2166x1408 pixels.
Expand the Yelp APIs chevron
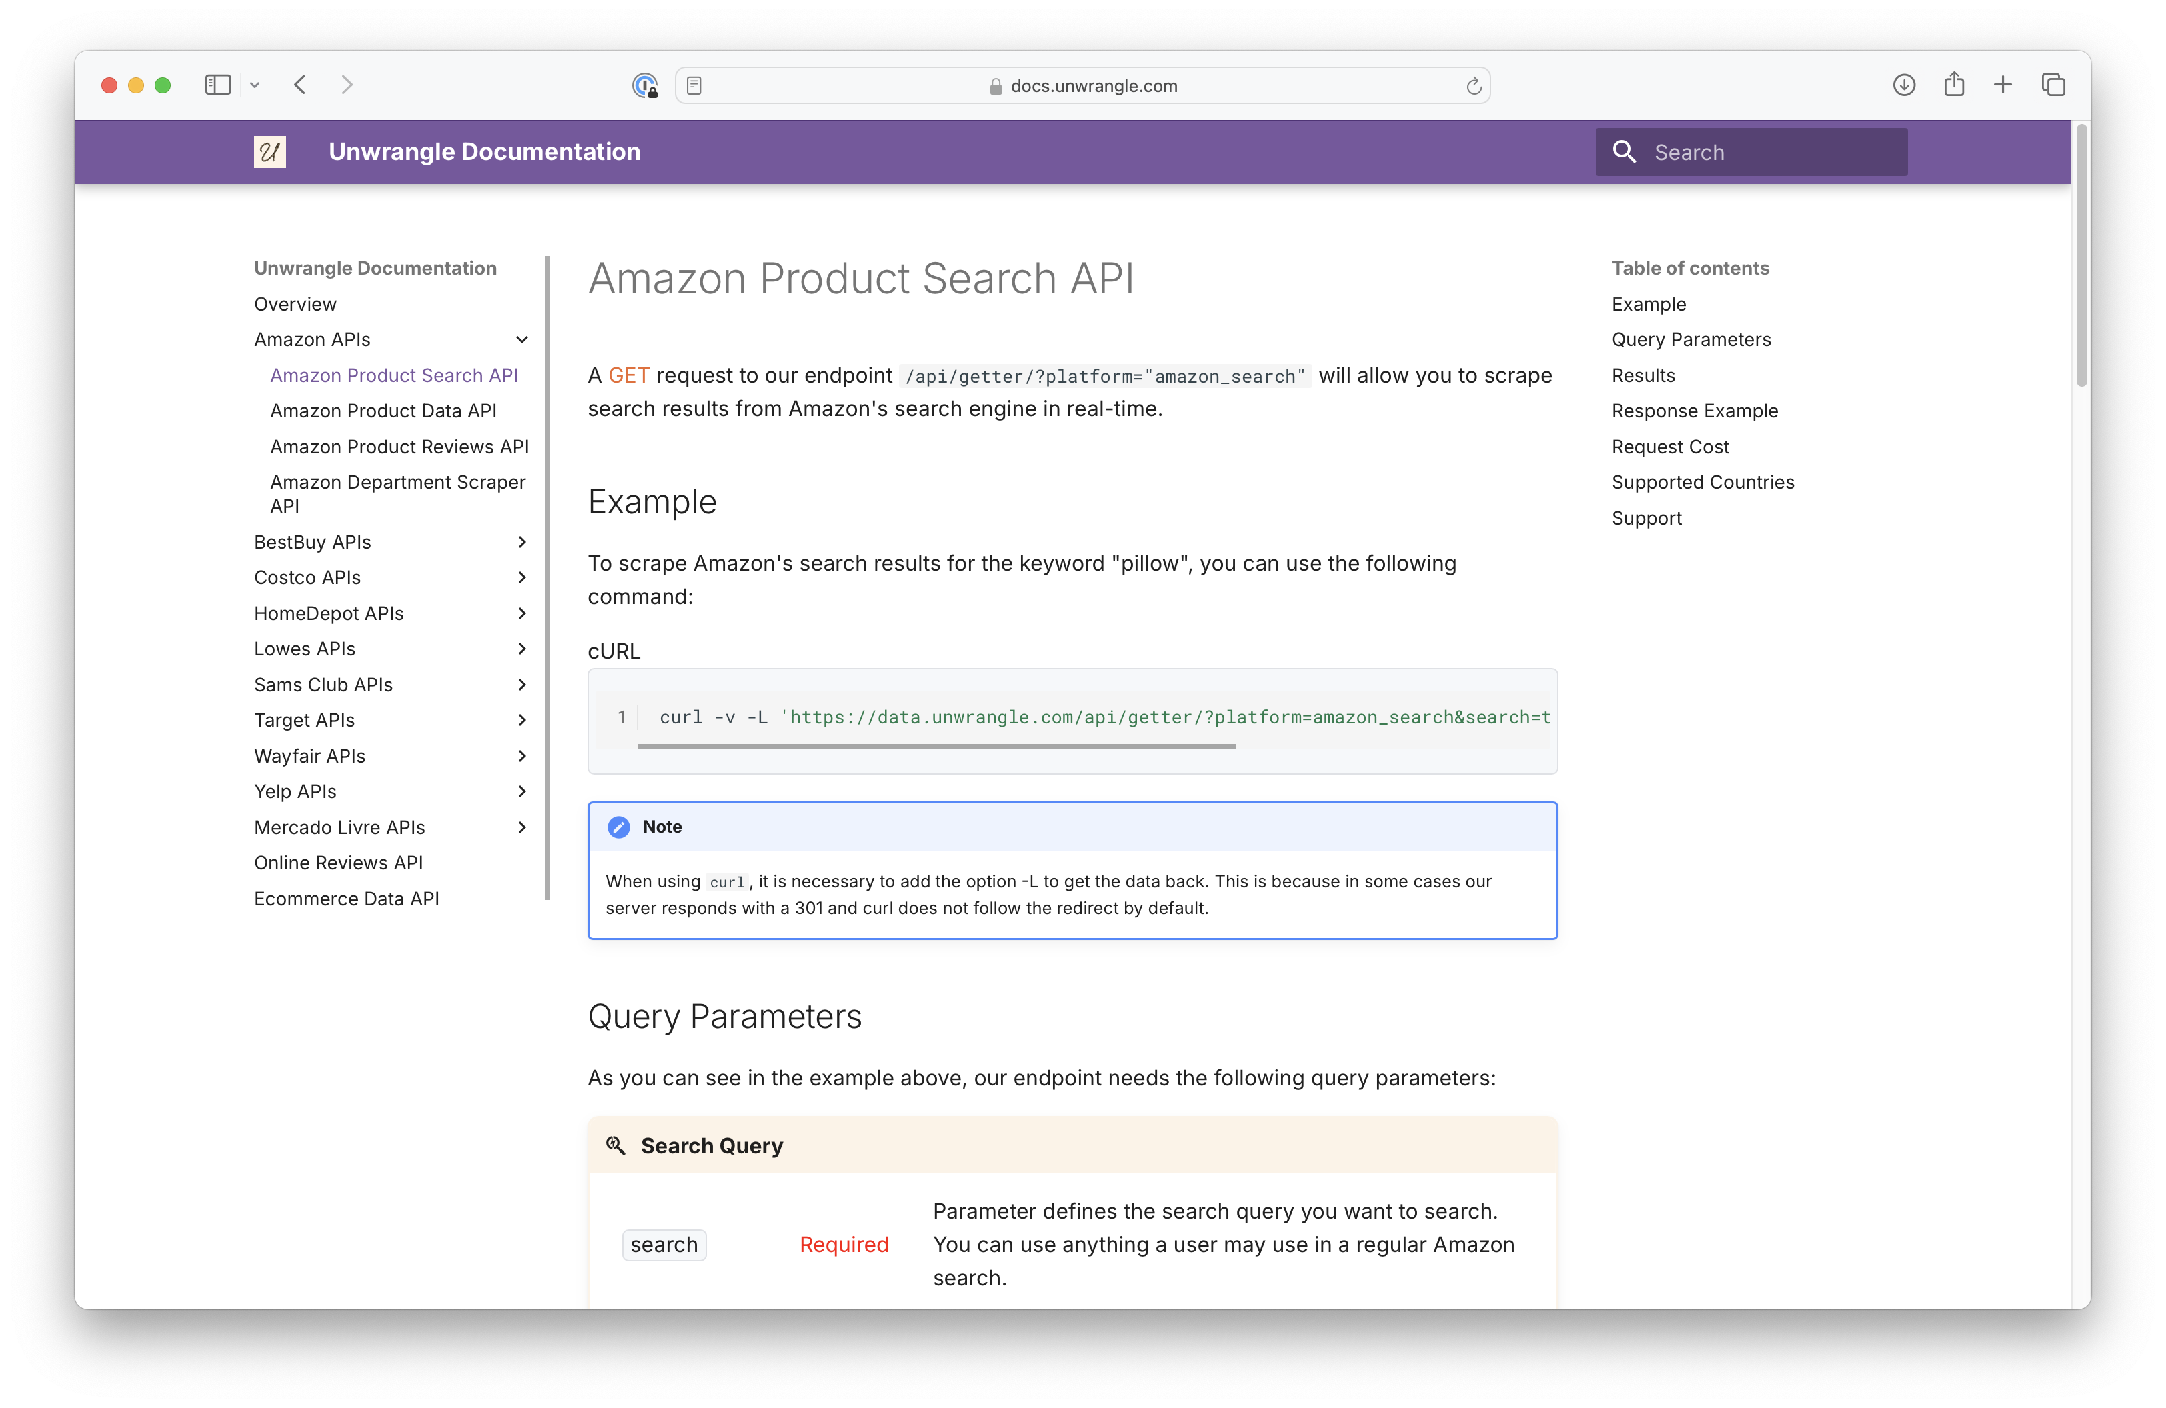click(x=521, y=791)
